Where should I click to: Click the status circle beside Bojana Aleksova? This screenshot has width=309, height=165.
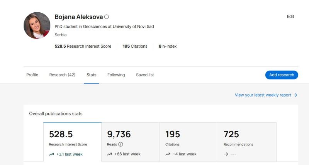point(107,17)
